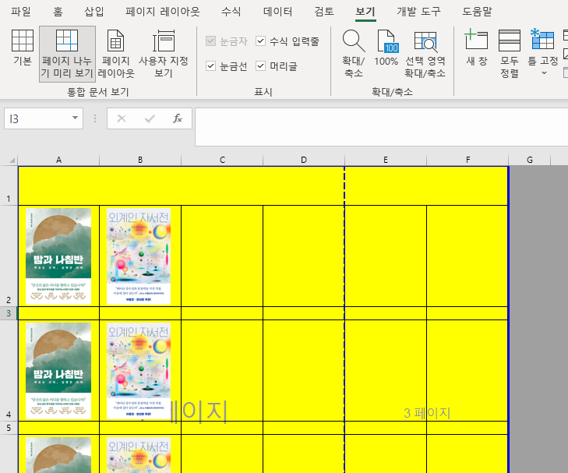This screenshot has width=568, height=473.
Task: Select 페이지 나누기 미리 보기 view
Action: coord(67,52)
